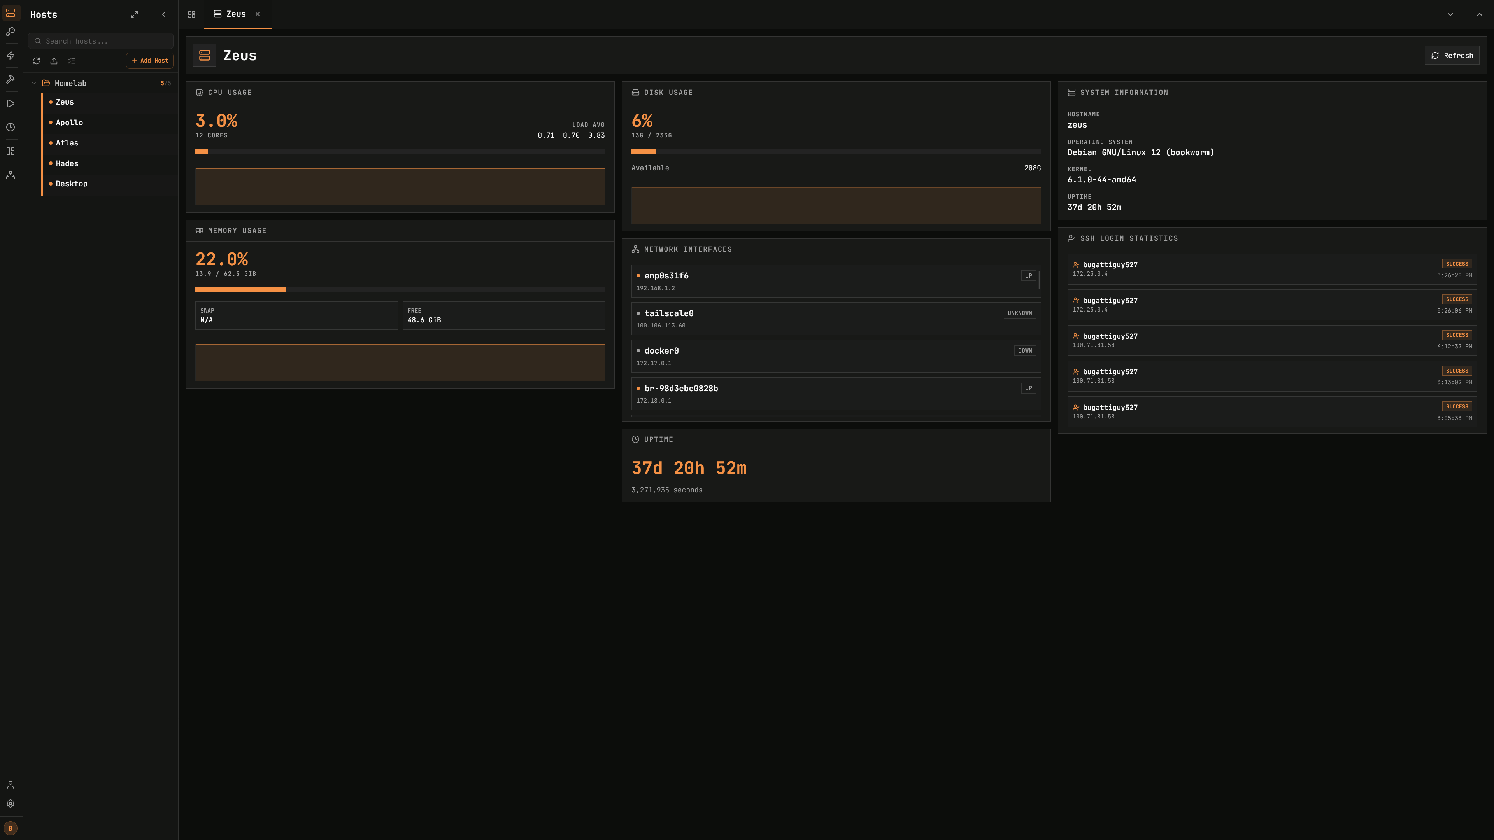The width and height of the screenshot is (1494, 840).
Task: Click the CPU usage progress bar
Action: [x=400, y=152]
